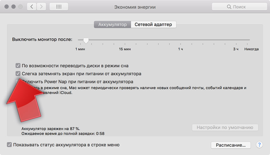Uncheck 'Слегка затемнять экран при питании от аккумулятора'
The image size is (270, 155).
(x=18, y=74)
